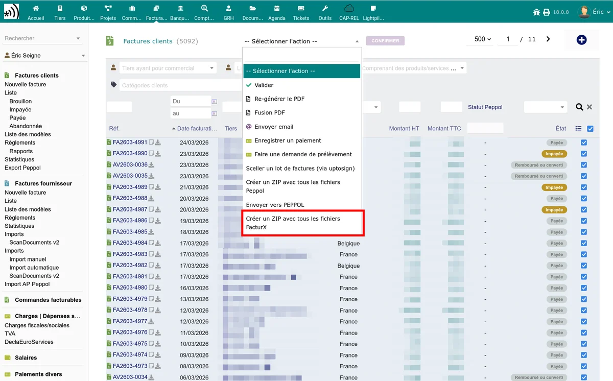The image size is (613, 381).
Task: Open Comprenant des produits/services dropdown
Action: (413, 68)
